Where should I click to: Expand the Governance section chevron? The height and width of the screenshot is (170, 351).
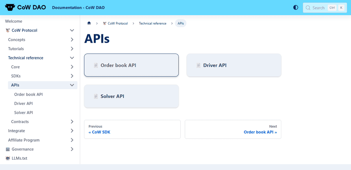tap(72, 149)
